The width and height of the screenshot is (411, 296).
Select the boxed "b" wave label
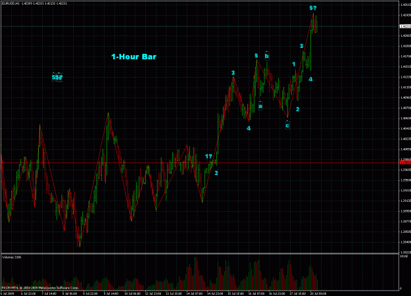[266, 56]
